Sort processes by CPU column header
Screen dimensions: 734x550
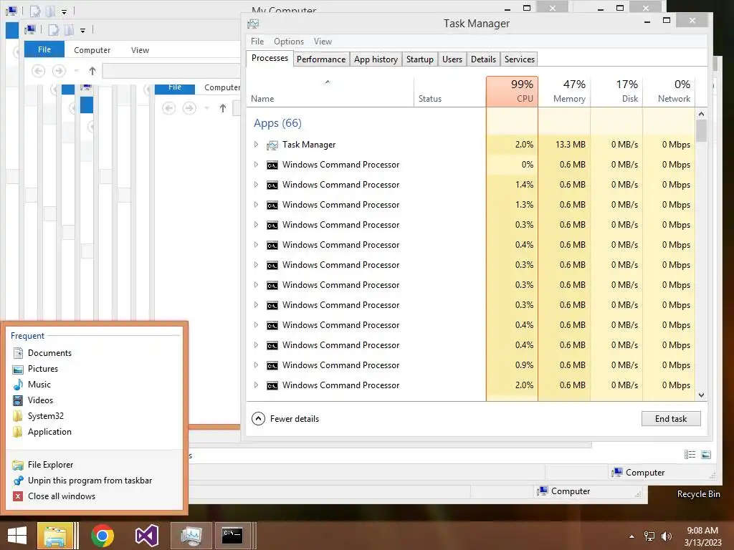click(512, 92)
